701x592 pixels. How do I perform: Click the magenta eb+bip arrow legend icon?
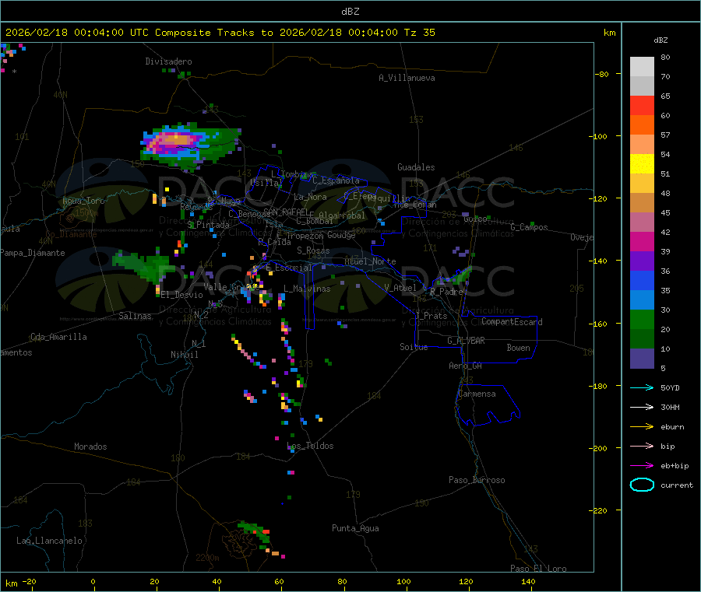click(642, 465)
